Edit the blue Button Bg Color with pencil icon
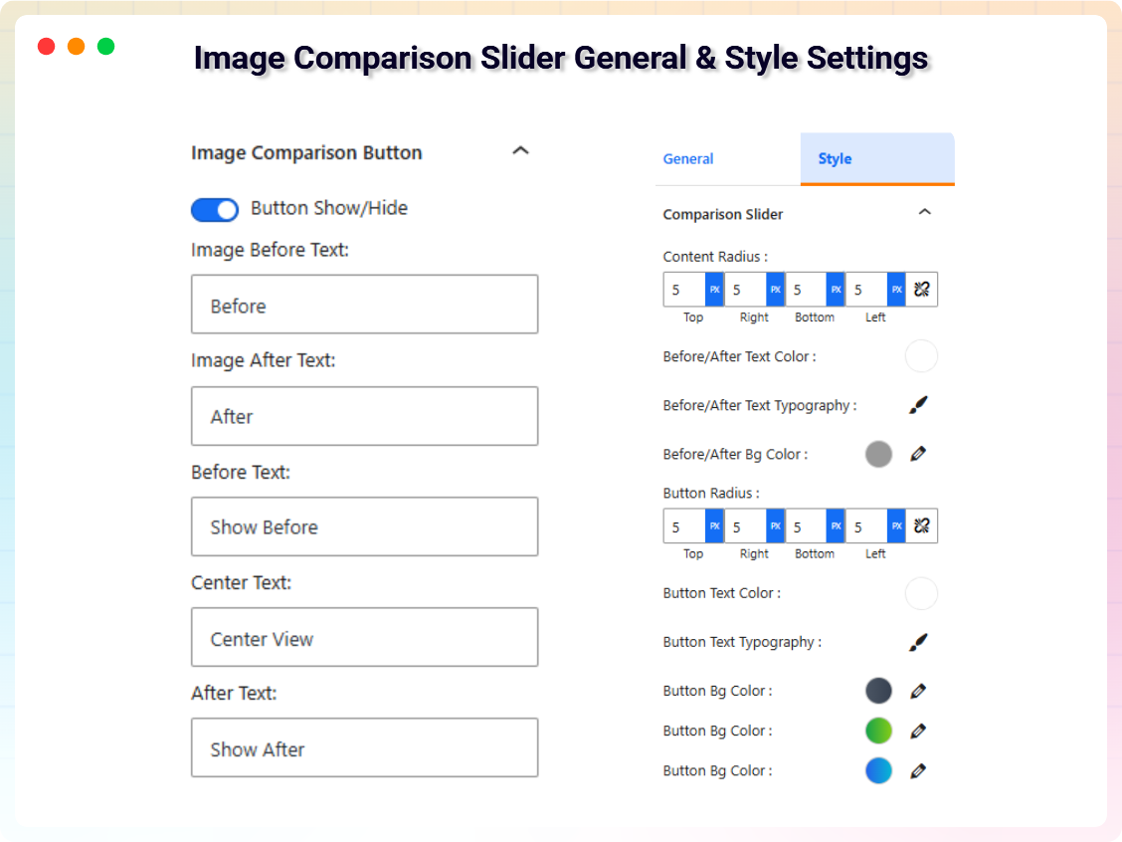 pyautogui.click(x=918, y=770)
